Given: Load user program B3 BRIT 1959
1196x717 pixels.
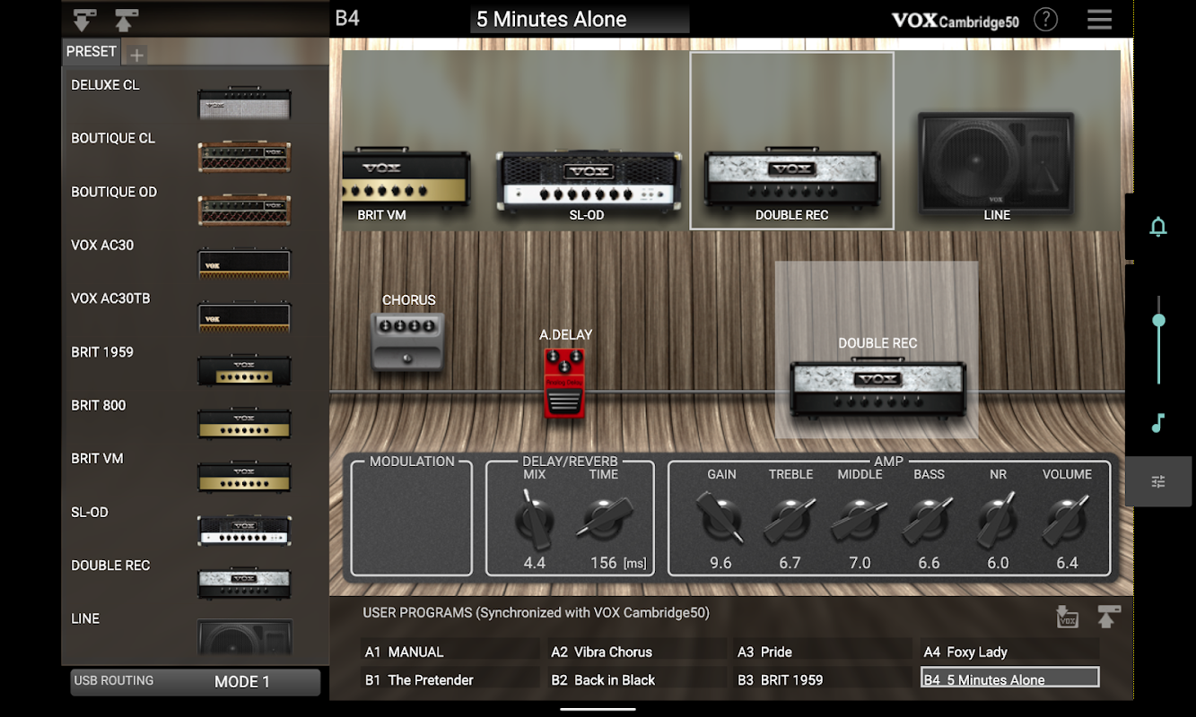Looking at the screenshot, I should tap(825, 679).
